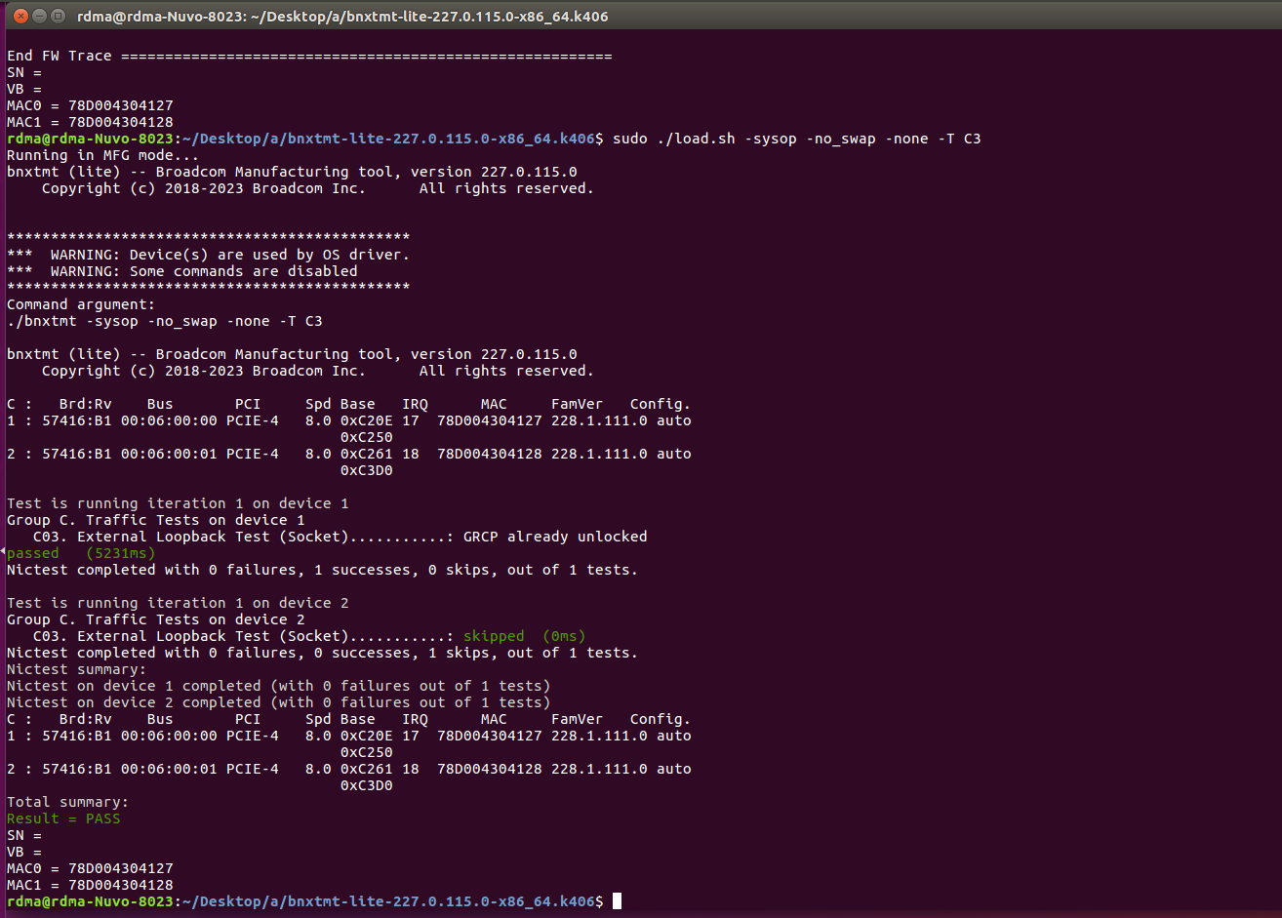Screen dimensions: 1282x918
Task: Click the green 'skipped (0ms)' text
Action: tap(524, 636)
